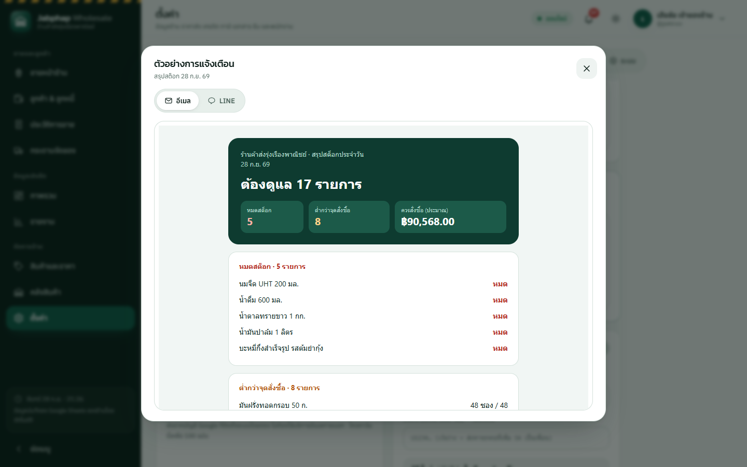This screenshot has width=747, height=467.
Task: Switch to the อีเมล preview tab
Action: [178, 101]
